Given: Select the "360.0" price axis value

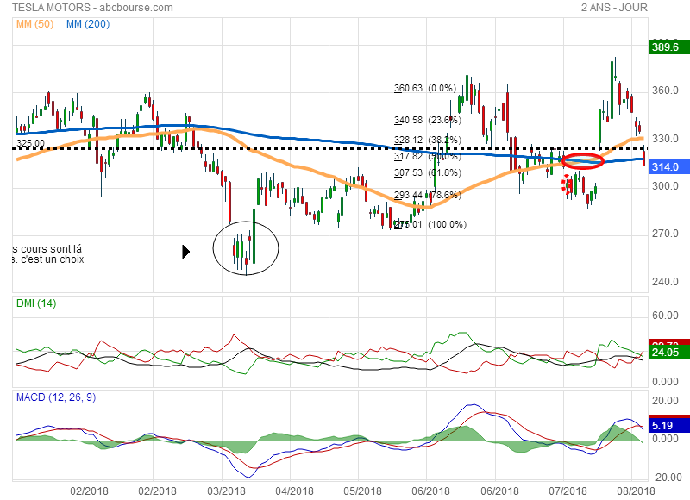Looking at the screenshot, I should coord(665,91).
